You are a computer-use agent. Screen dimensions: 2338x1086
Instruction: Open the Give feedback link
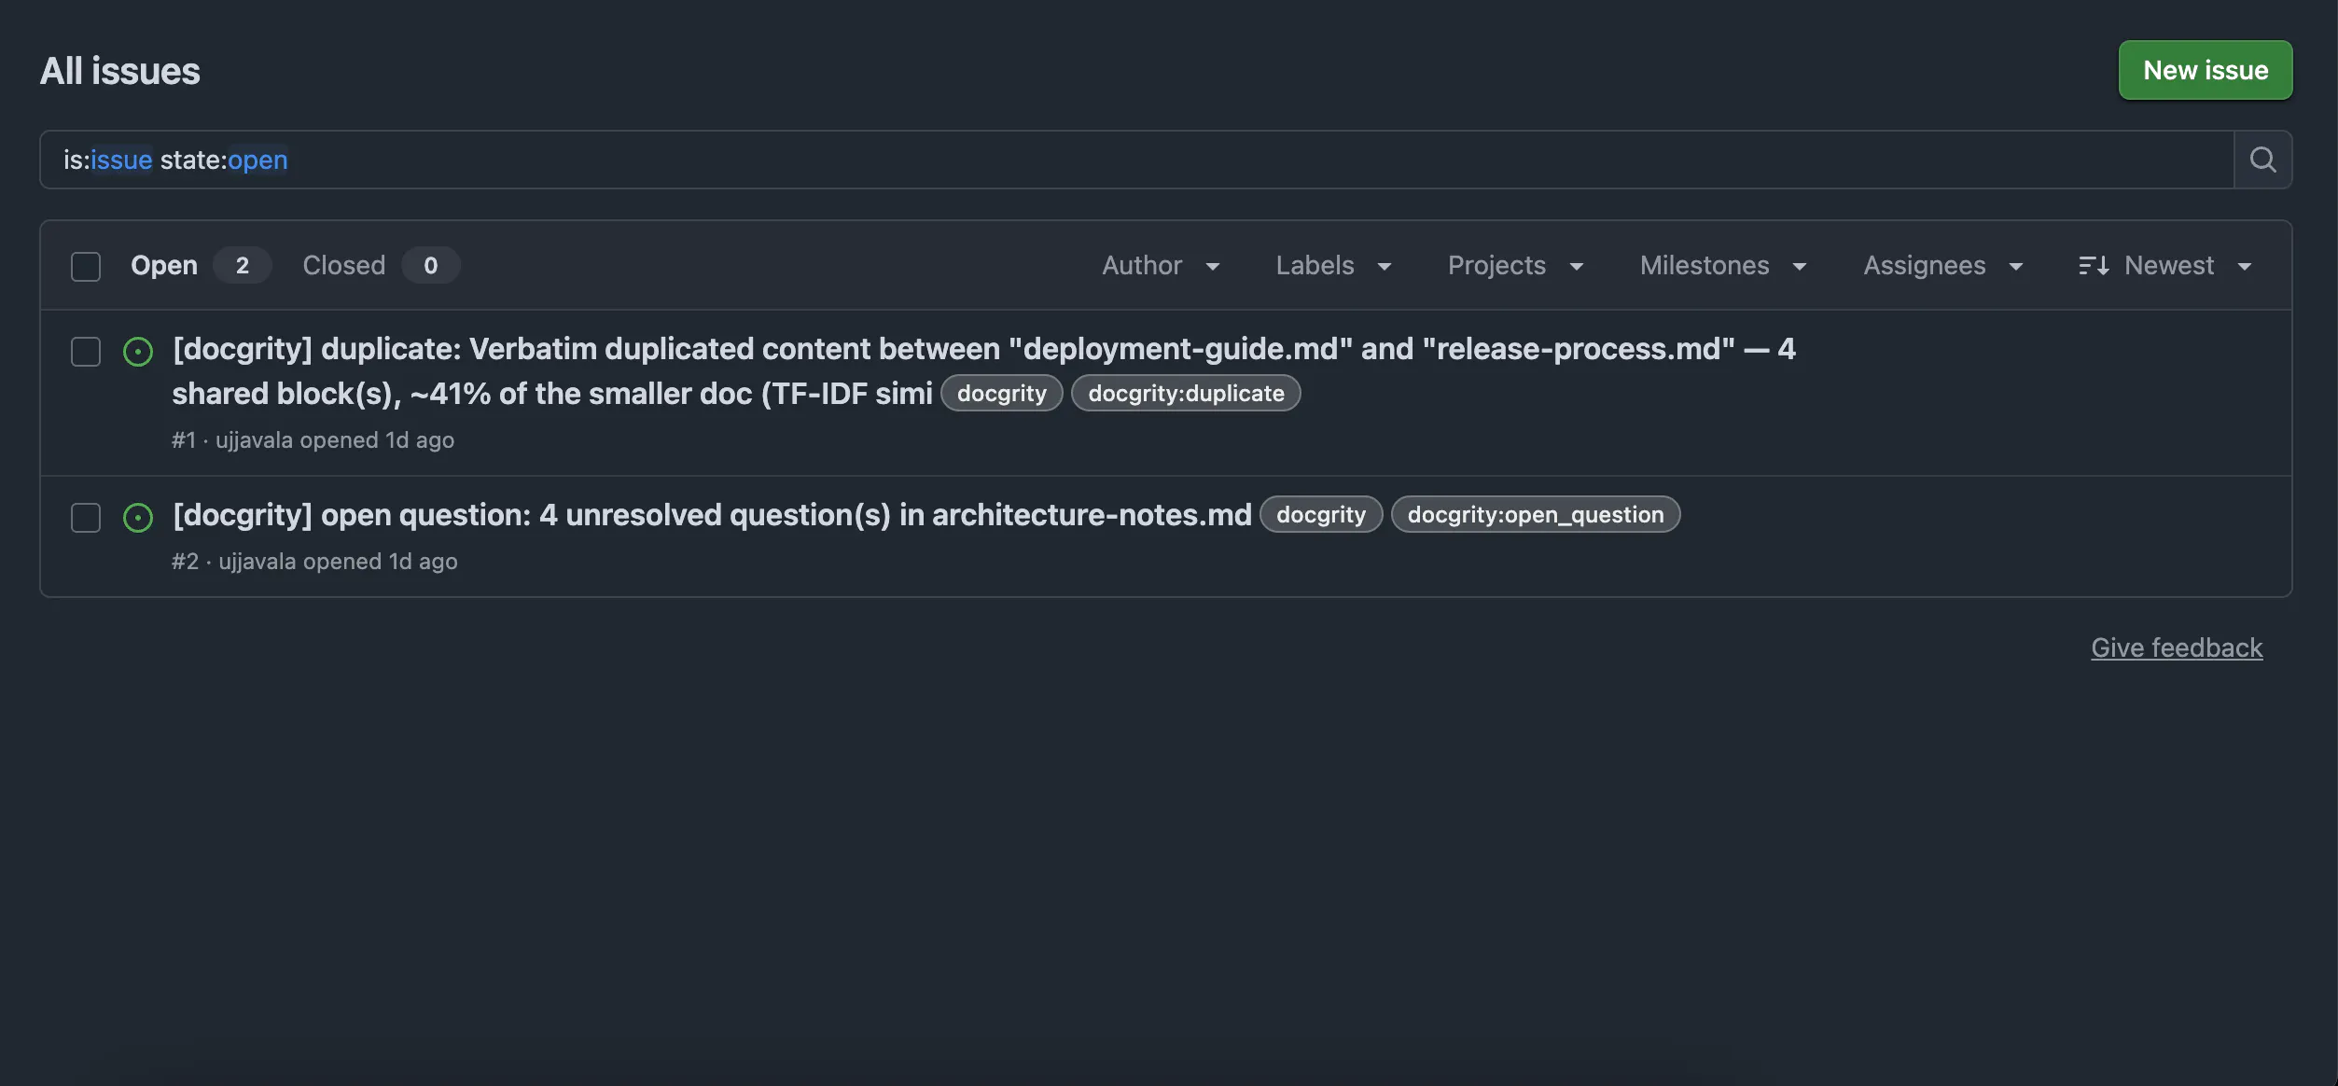click(2177, 647)
